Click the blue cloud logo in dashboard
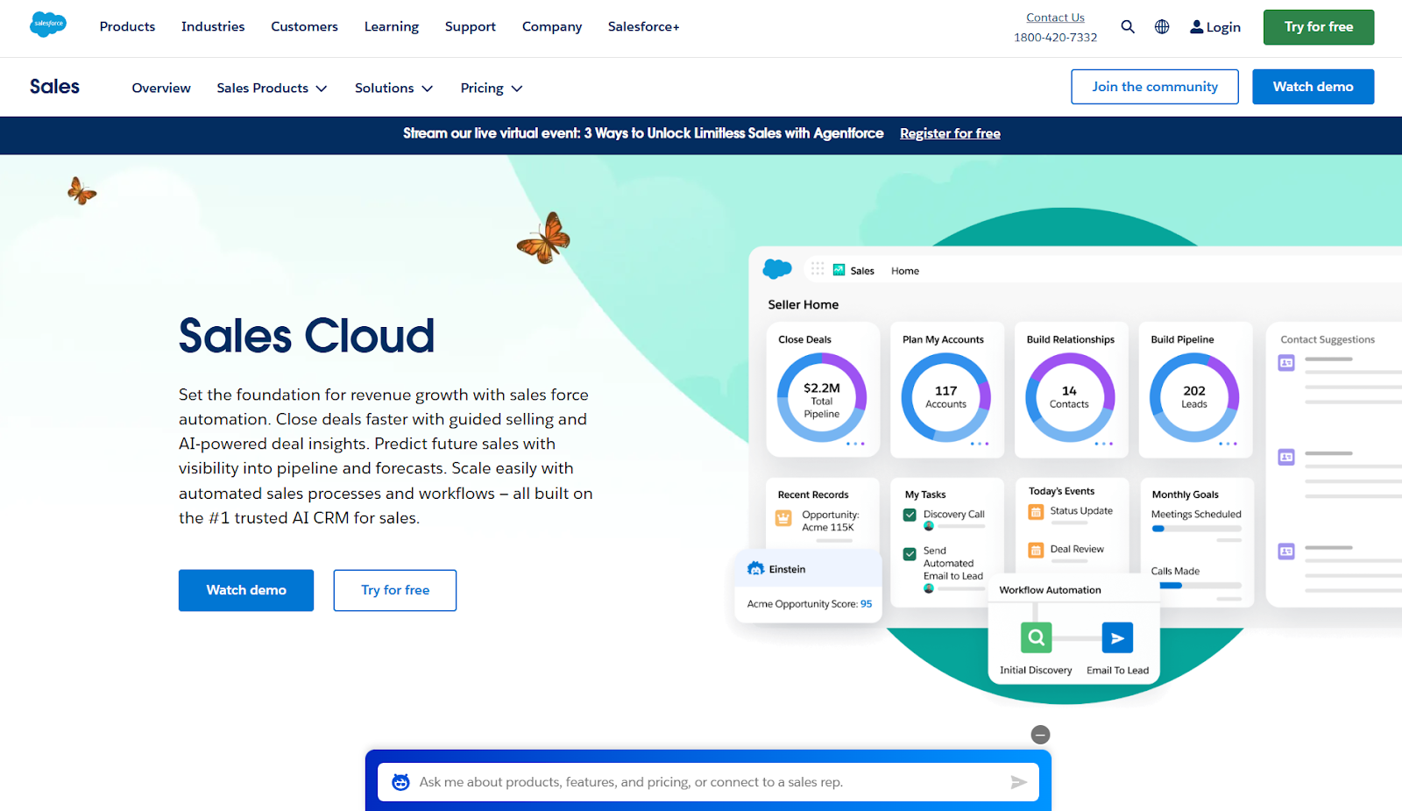This screenshot has width=1402, height=811. click(x=777, y=269)
